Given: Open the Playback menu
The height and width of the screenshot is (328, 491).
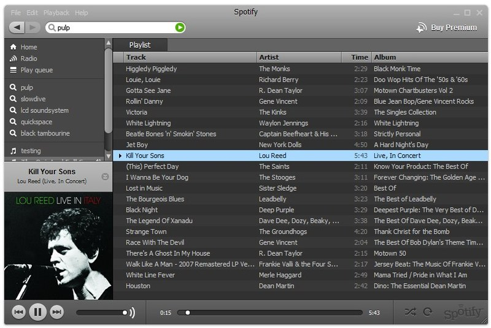Looking at the screenshot, I should pyautogui.click(x=56, y=13).
